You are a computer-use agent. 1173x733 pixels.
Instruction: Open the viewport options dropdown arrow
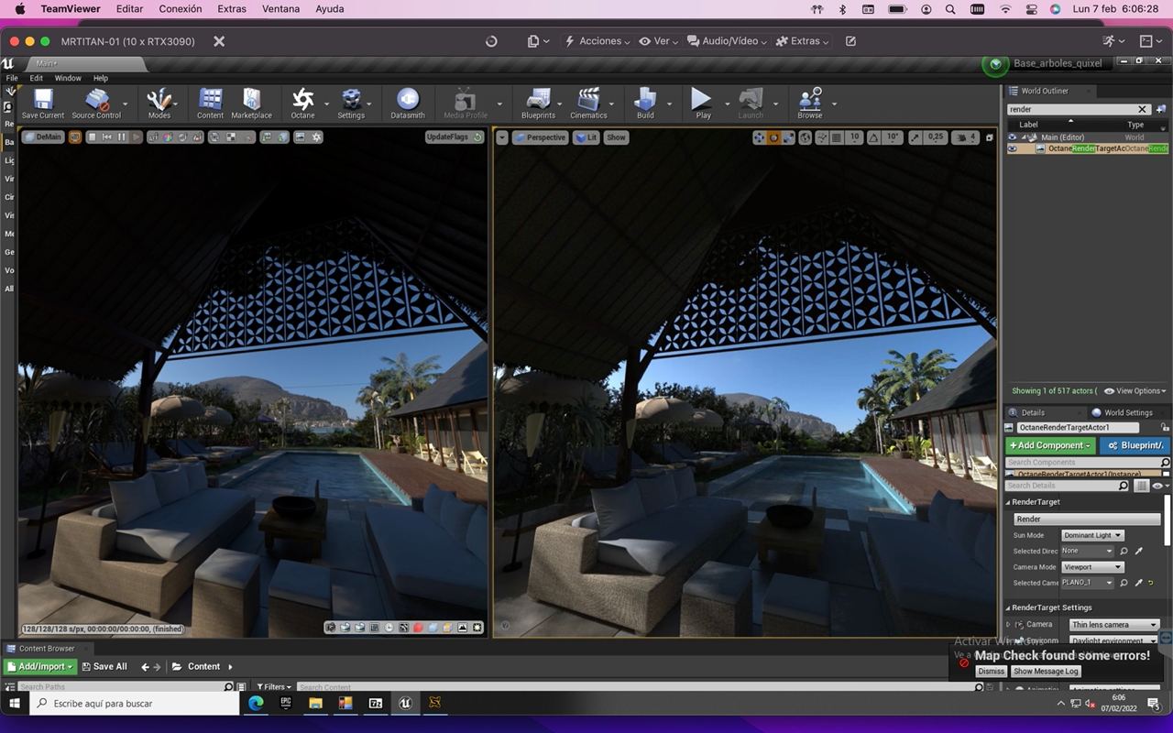point(502,137)
